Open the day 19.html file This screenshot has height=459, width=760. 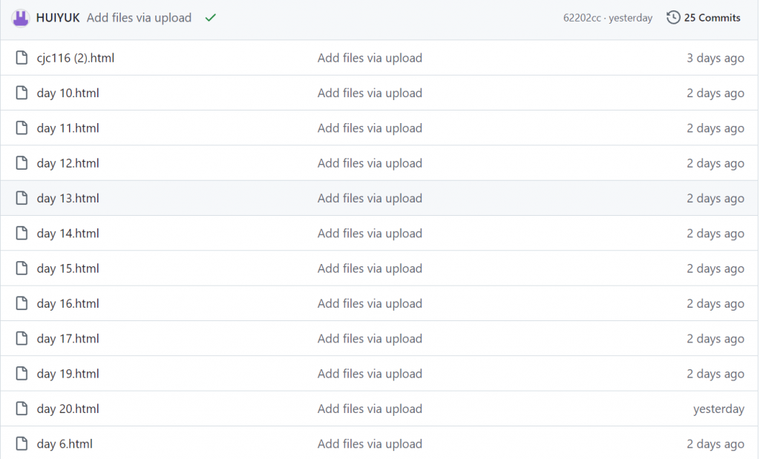tap(68, 374)
